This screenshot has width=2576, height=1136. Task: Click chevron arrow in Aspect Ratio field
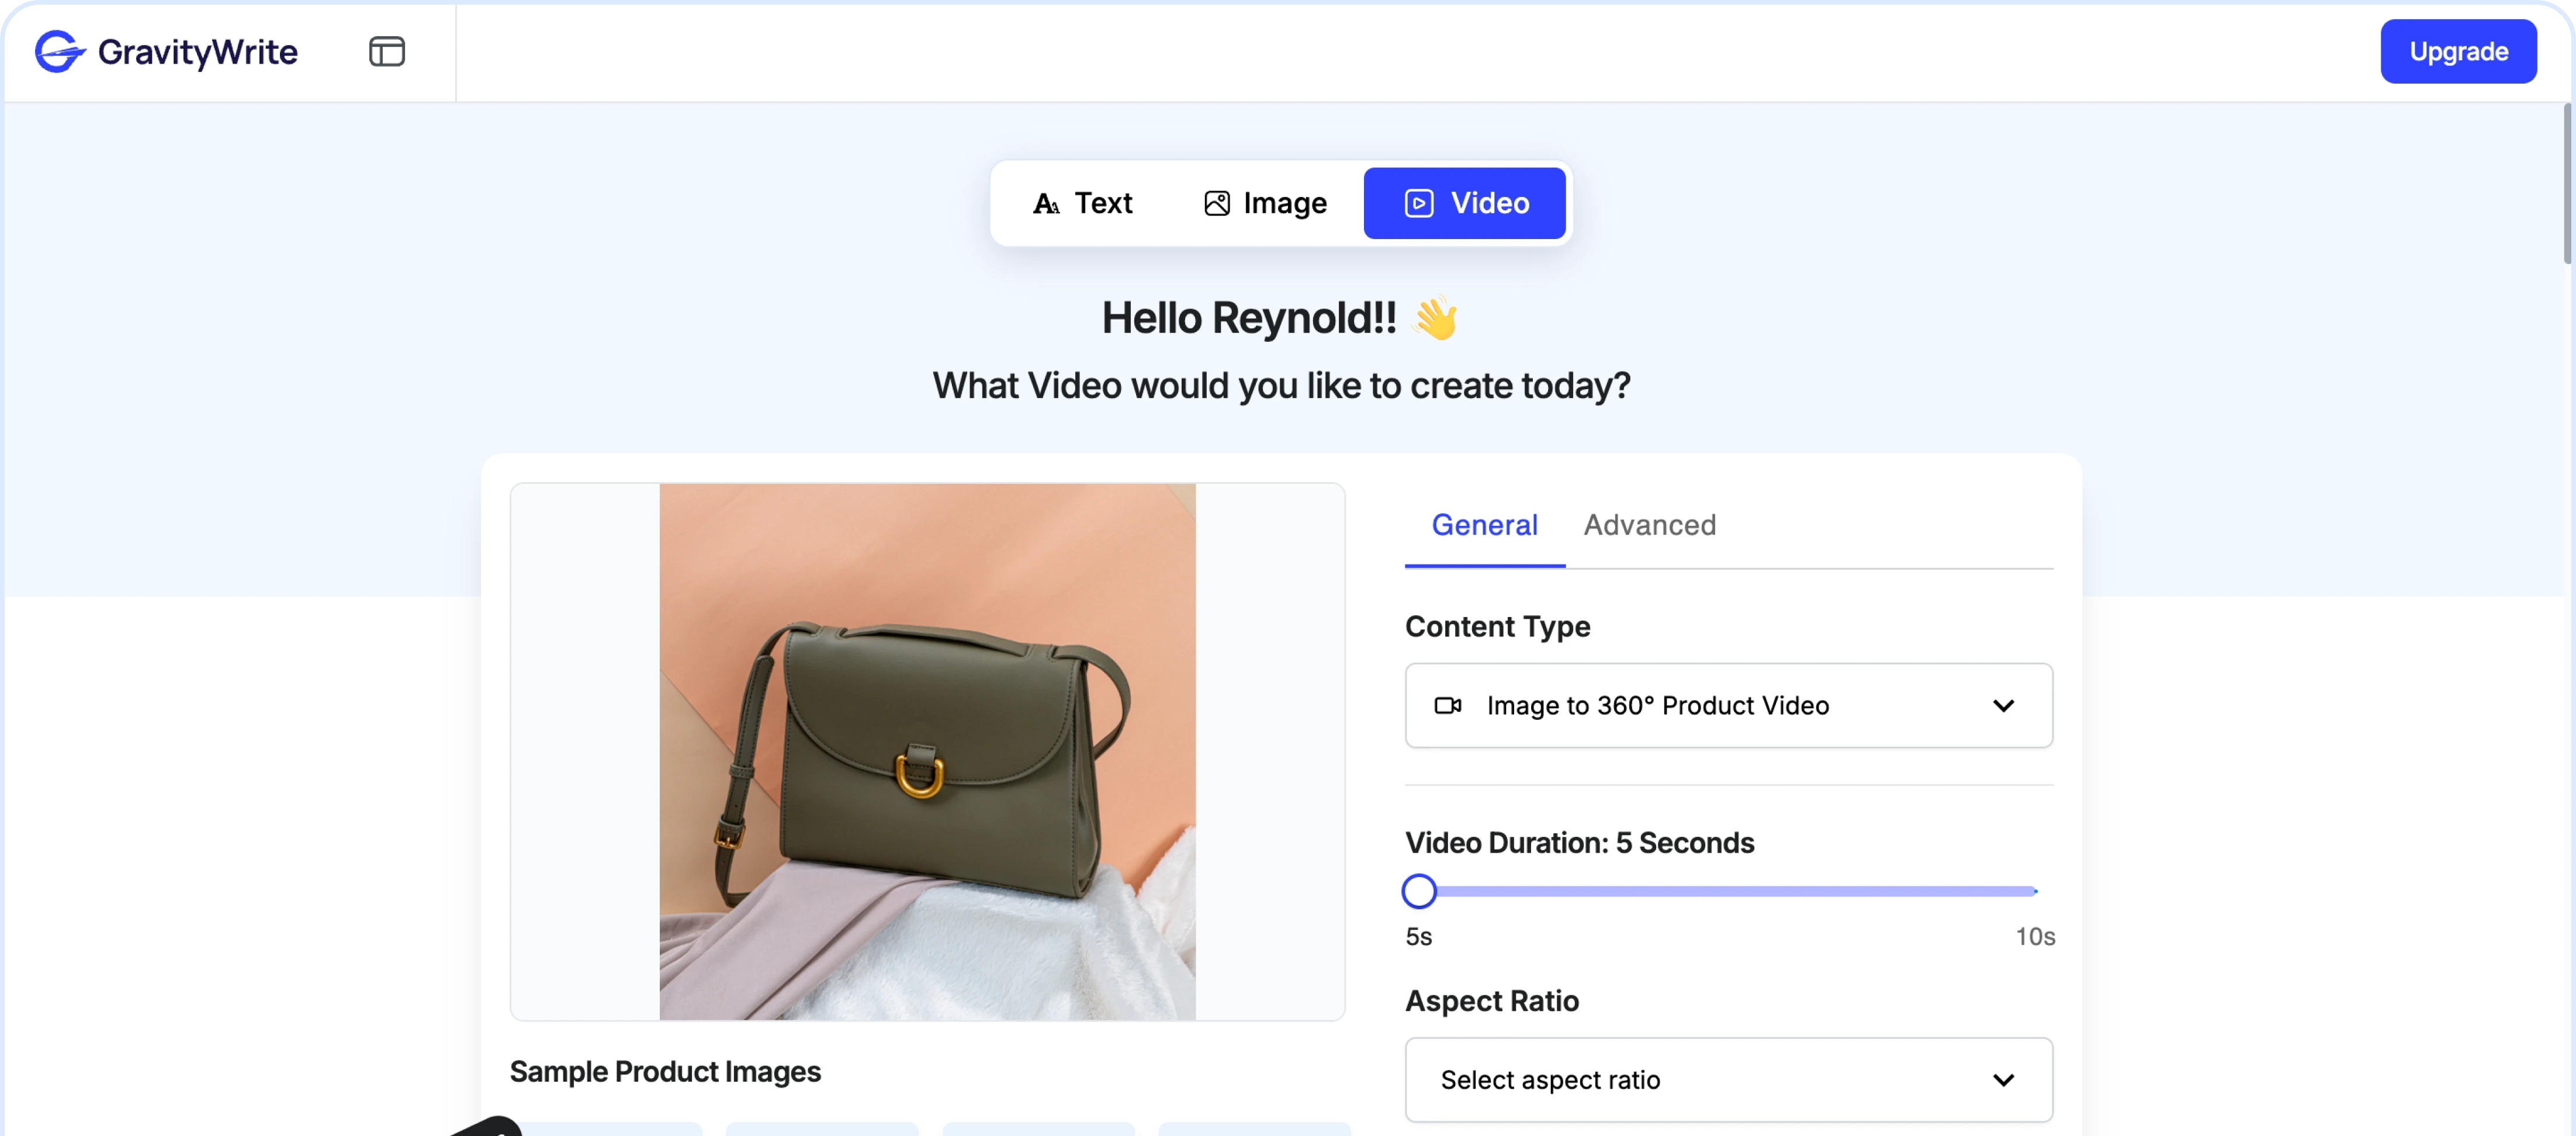pos(2003,1080)
